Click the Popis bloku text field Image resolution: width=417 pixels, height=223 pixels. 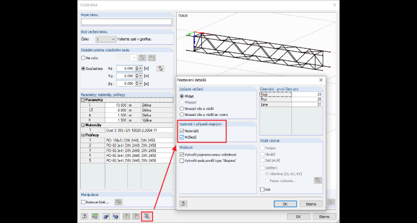pos(127,22)
